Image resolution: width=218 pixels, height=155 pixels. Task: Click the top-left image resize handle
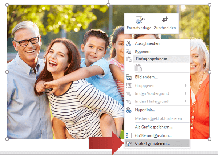7,5
